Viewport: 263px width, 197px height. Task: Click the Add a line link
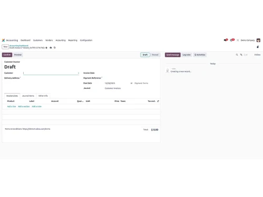point(12,107)
